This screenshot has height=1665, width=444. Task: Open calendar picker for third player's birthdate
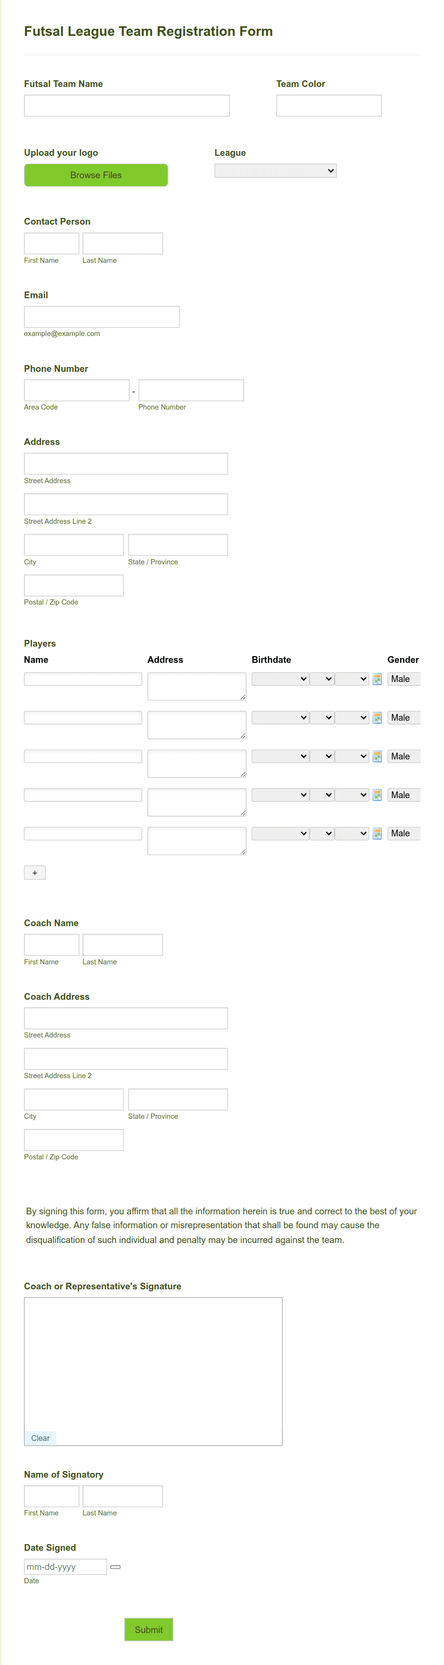coord(377,756)
